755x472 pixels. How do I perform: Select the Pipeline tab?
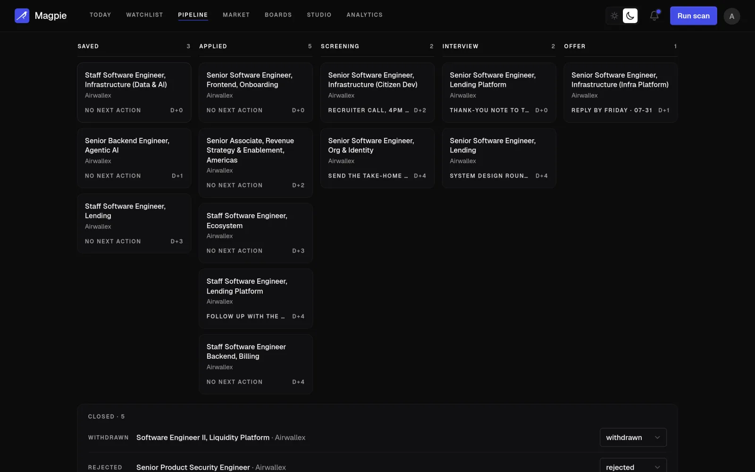(x=193, y=15)
